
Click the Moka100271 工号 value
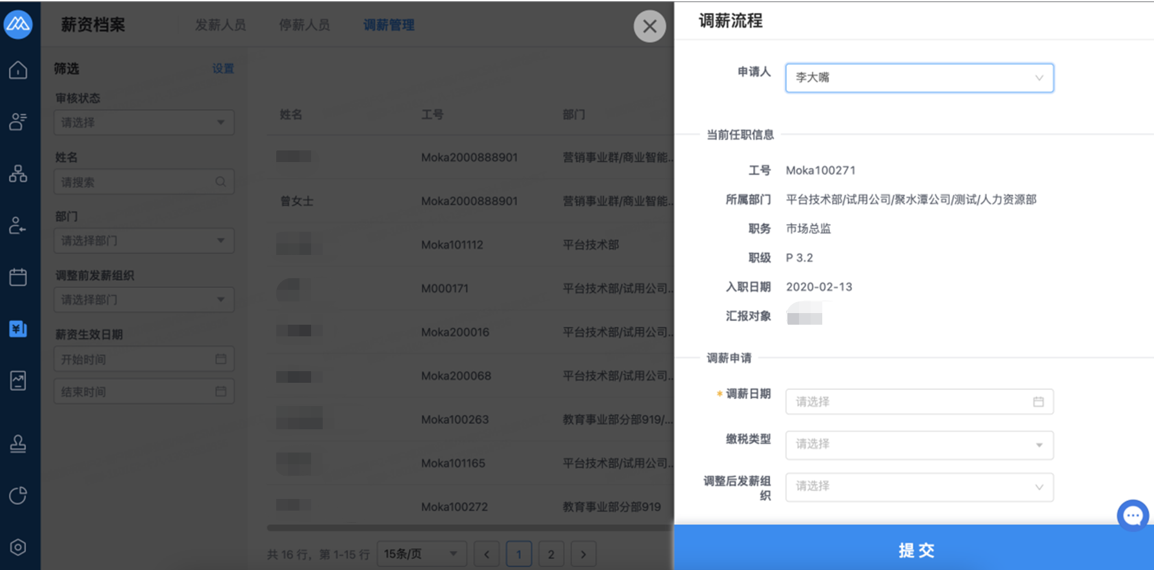pyautogui.click(x=821, y=170)
